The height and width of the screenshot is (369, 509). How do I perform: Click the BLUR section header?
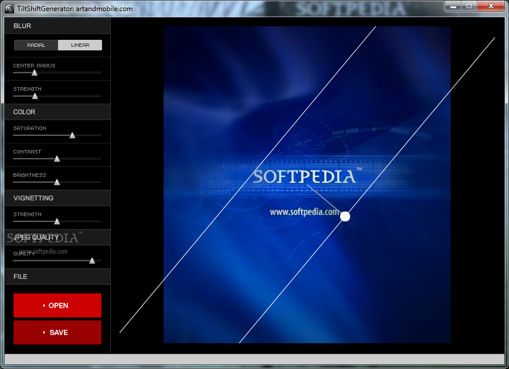57,26
